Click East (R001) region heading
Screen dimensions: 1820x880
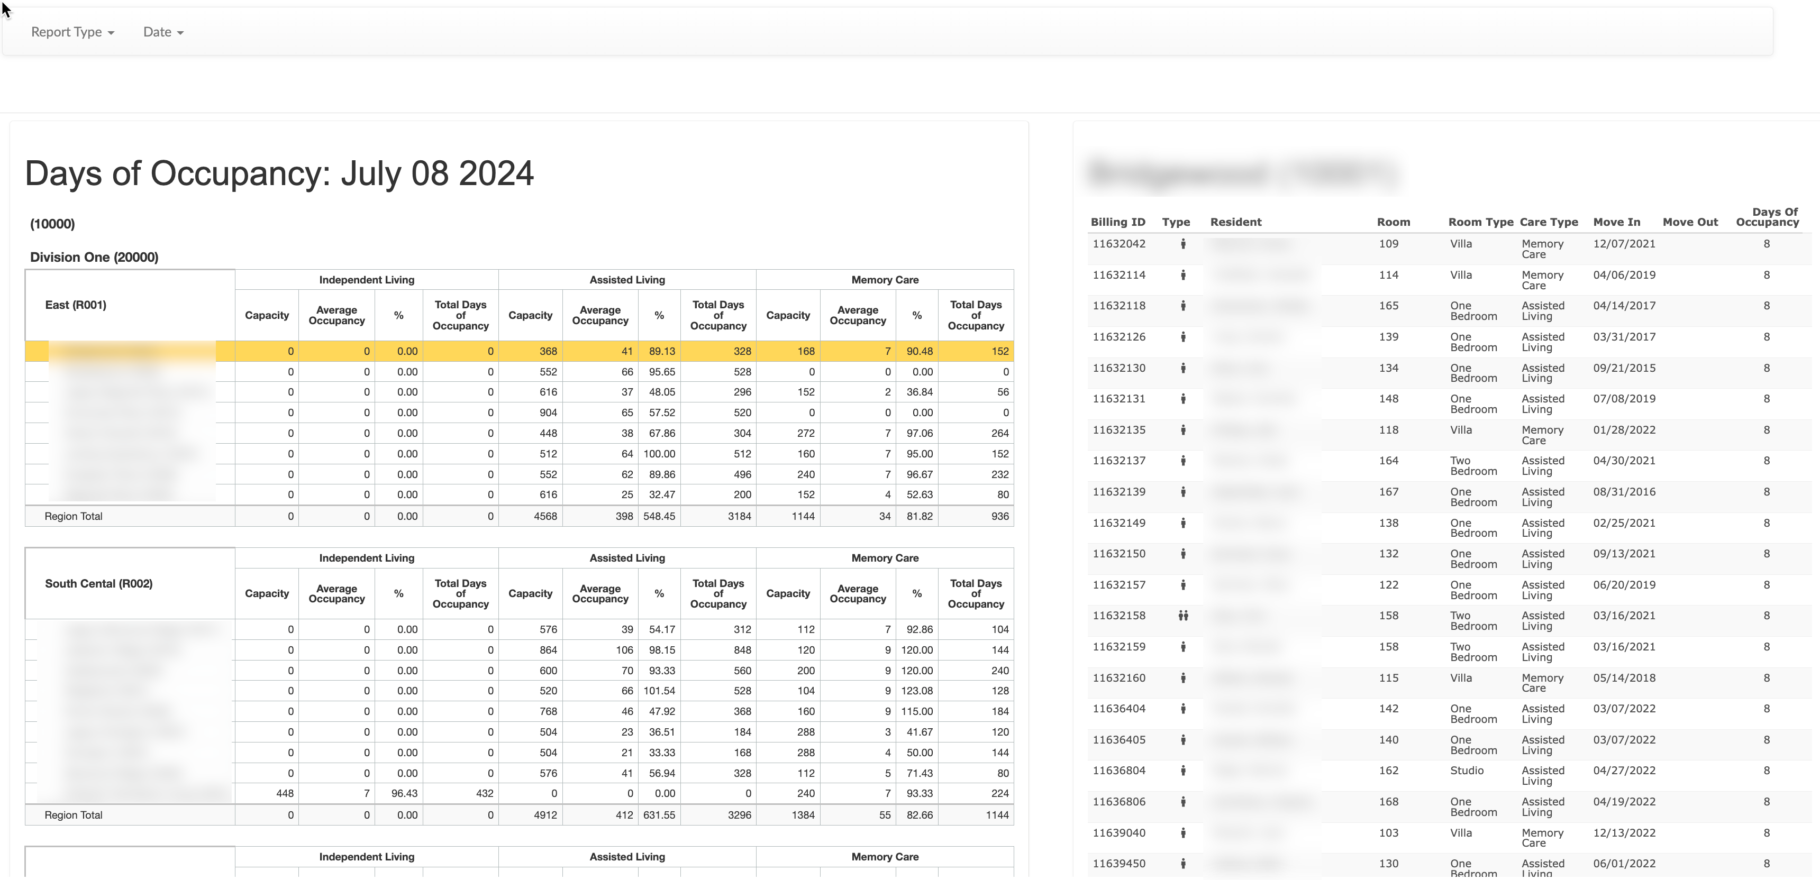click(76, 305)
